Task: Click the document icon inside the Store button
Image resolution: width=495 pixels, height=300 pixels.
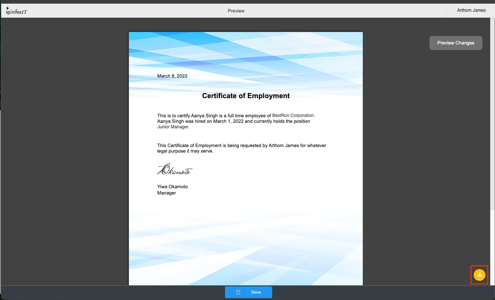Action: [x=238, y=292]
